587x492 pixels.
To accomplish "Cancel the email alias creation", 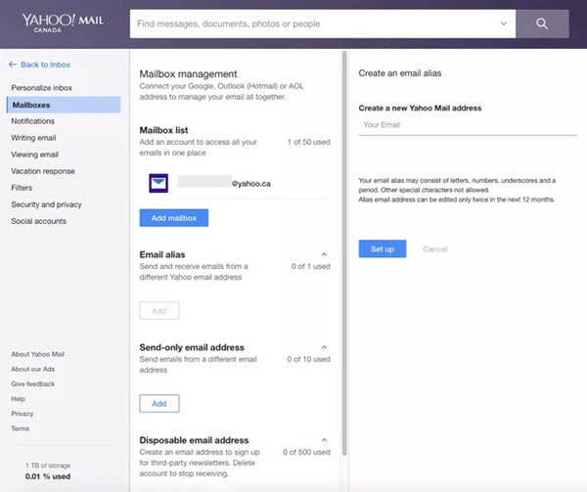I will (435, 249).
